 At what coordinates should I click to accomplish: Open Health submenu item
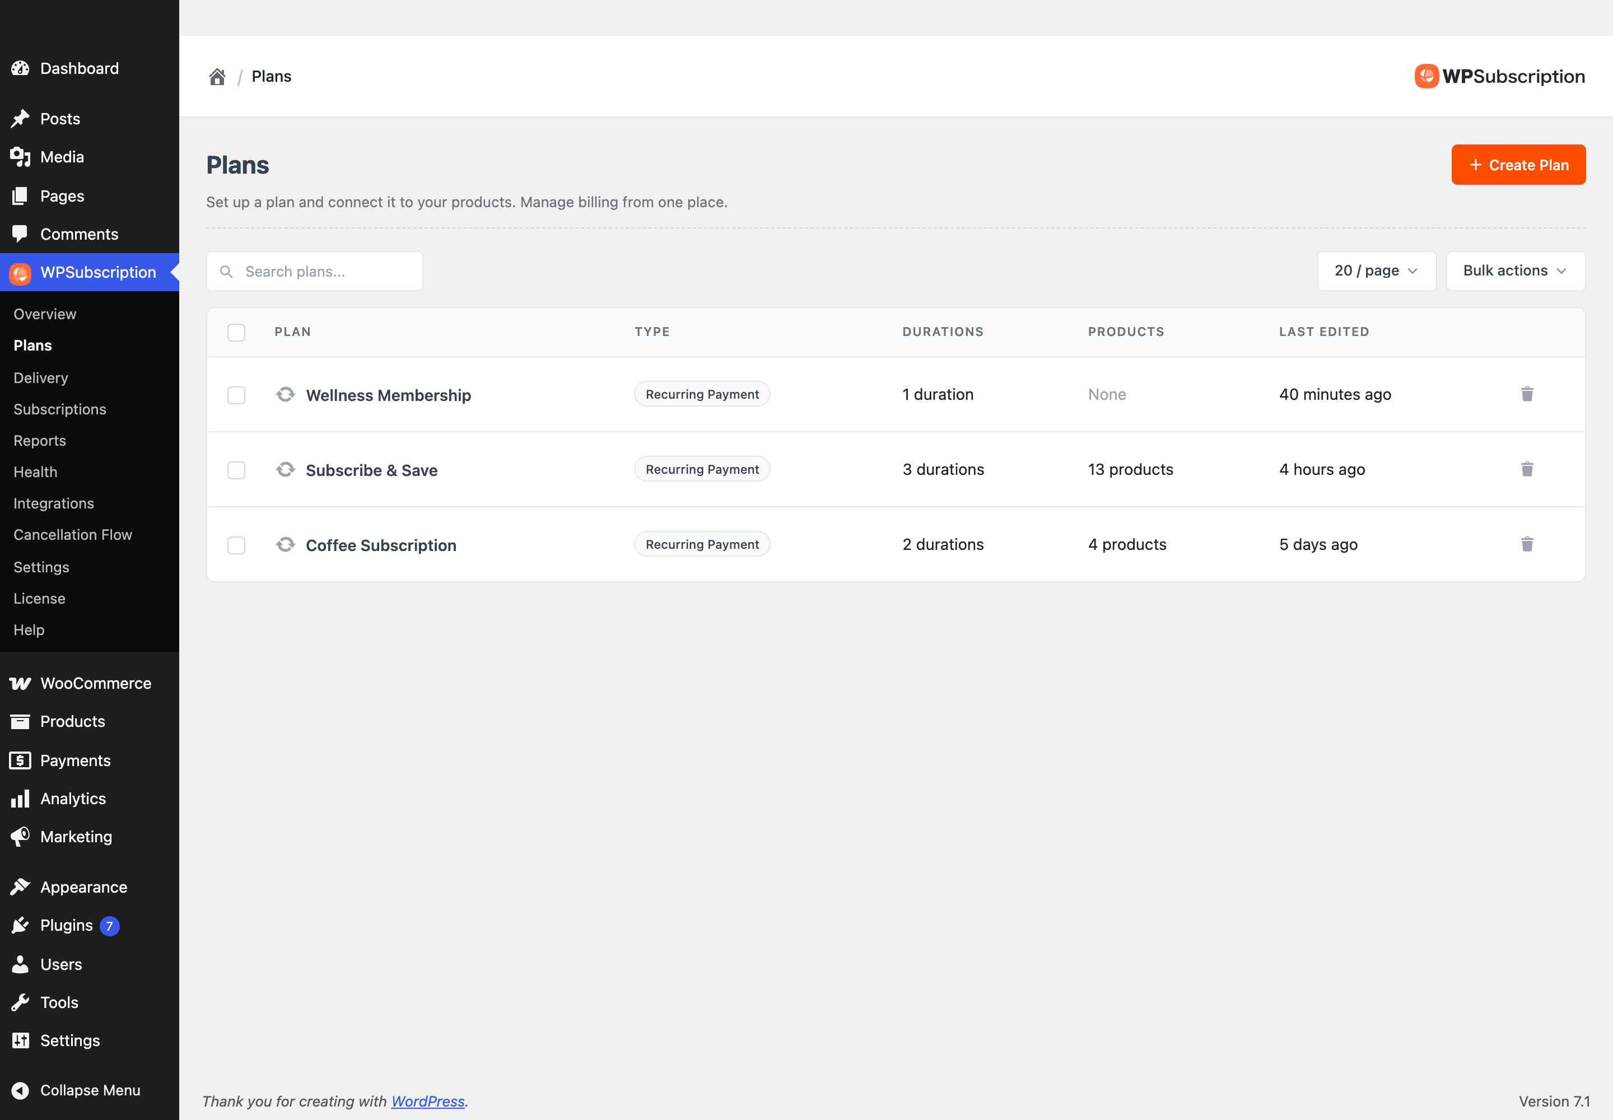pyautogui.click(x=35, y=472)
